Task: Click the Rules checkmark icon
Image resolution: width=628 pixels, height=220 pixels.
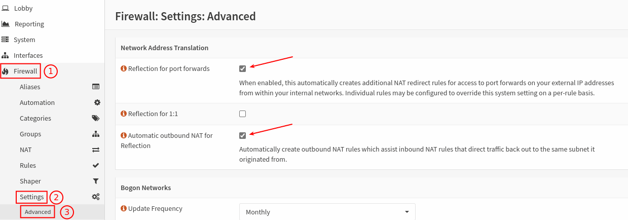Action: [x=96, y=165]
